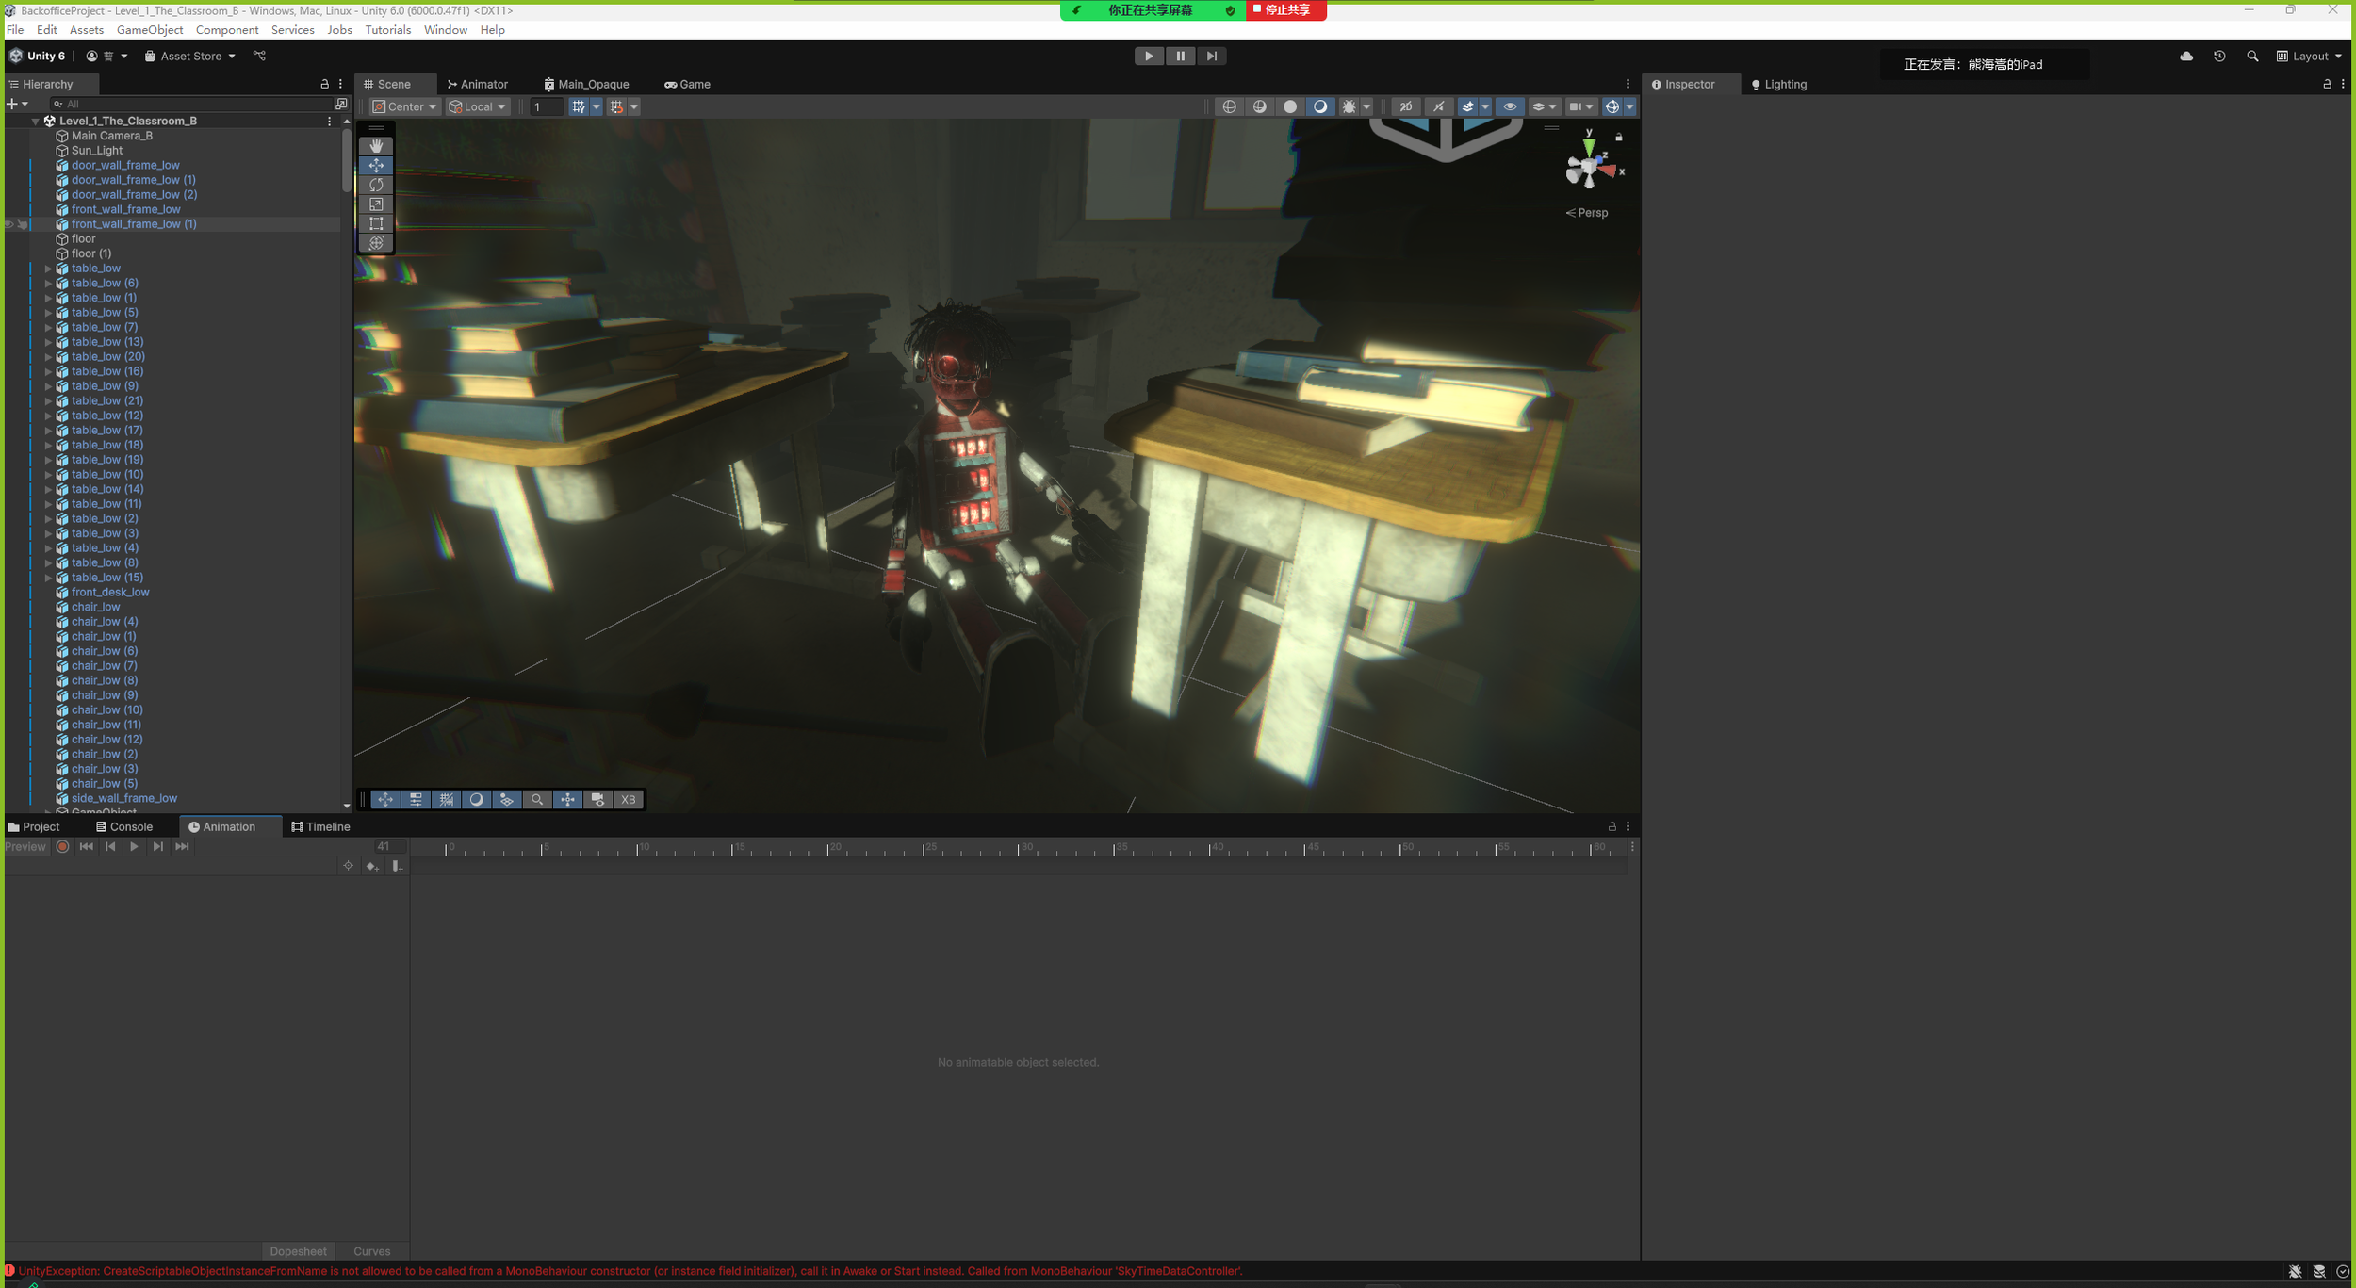The height and width of the screenshot is (1288, 2356).
Task: Open the GameObject menu
Action: coord(150,30)
